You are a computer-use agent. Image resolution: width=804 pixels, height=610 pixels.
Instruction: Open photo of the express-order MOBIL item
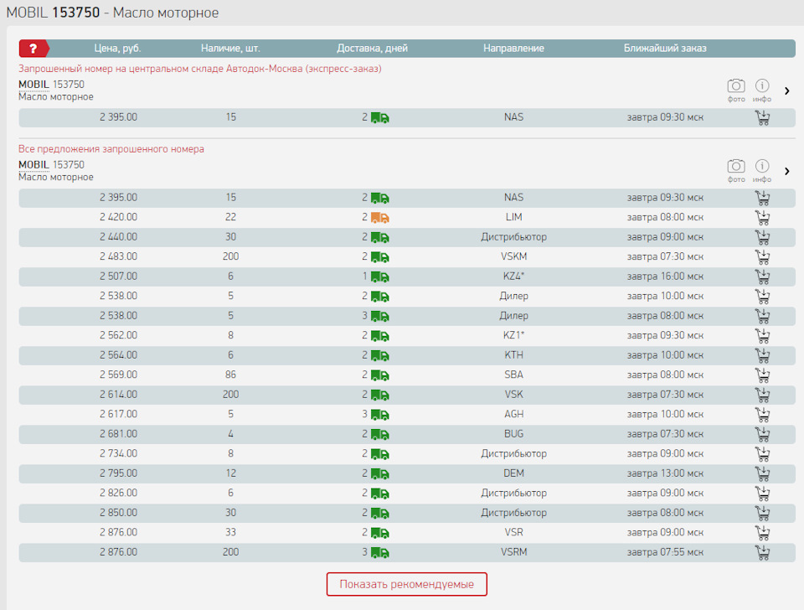click(736, 88)
